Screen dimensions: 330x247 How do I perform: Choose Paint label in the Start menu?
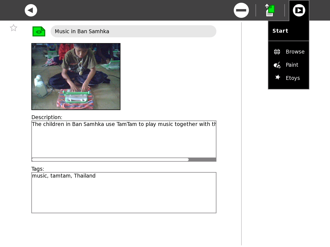[x=292, y=65]
